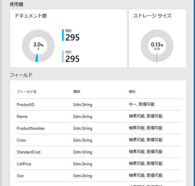
Task: Select the blue 現在 legend bar
Action: [x=63, y=35]
